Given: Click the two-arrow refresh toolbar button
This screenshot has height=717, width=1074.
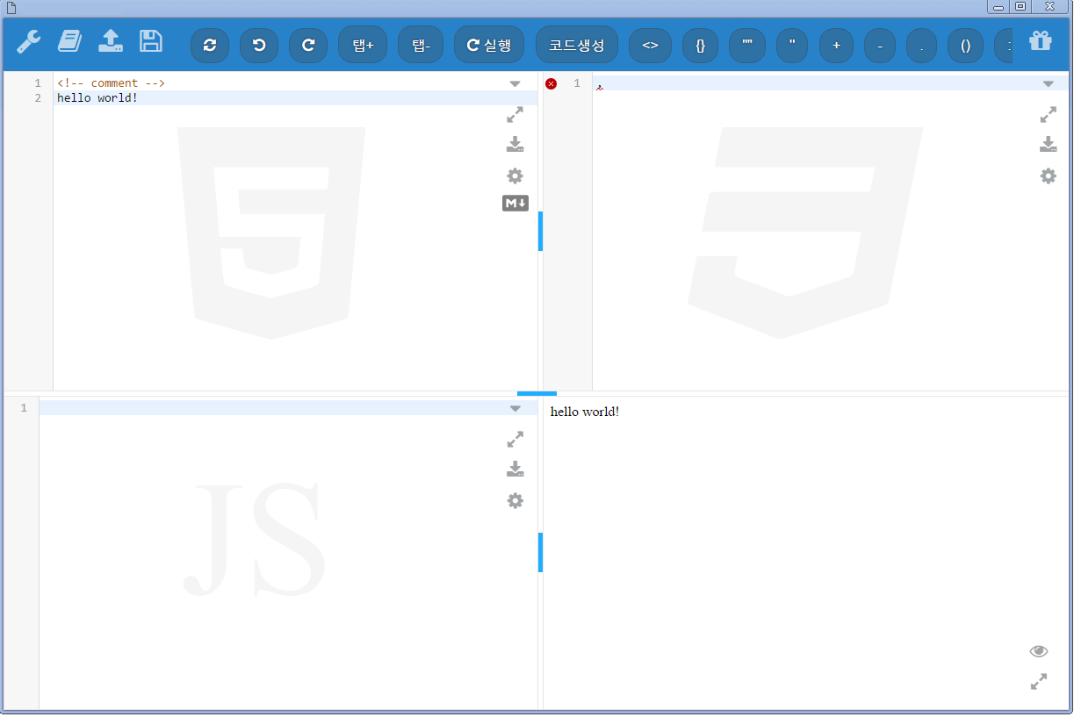Looking at the screenshot, I should 210,45.
